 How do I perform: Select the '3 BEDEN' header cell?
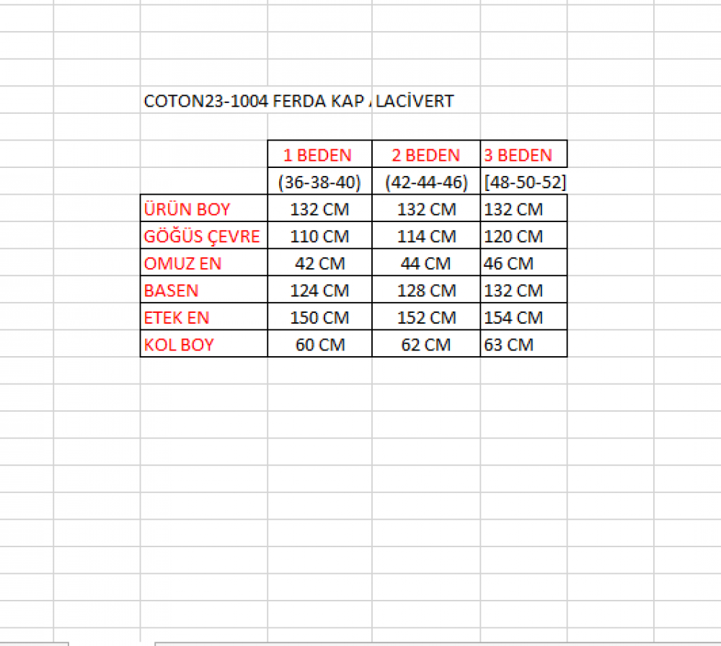(x=523, y=154)
